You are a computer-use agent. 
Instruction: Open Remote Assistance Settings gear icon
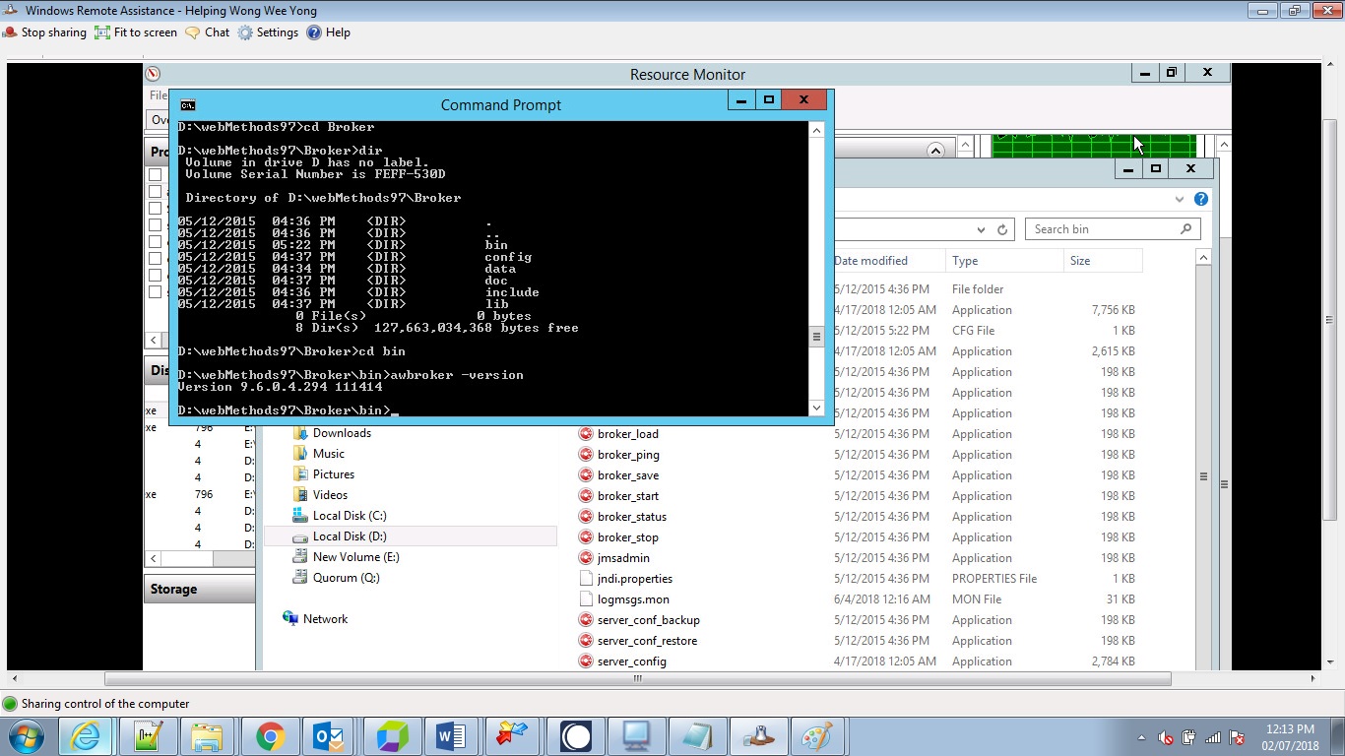(x=245, y=32)
